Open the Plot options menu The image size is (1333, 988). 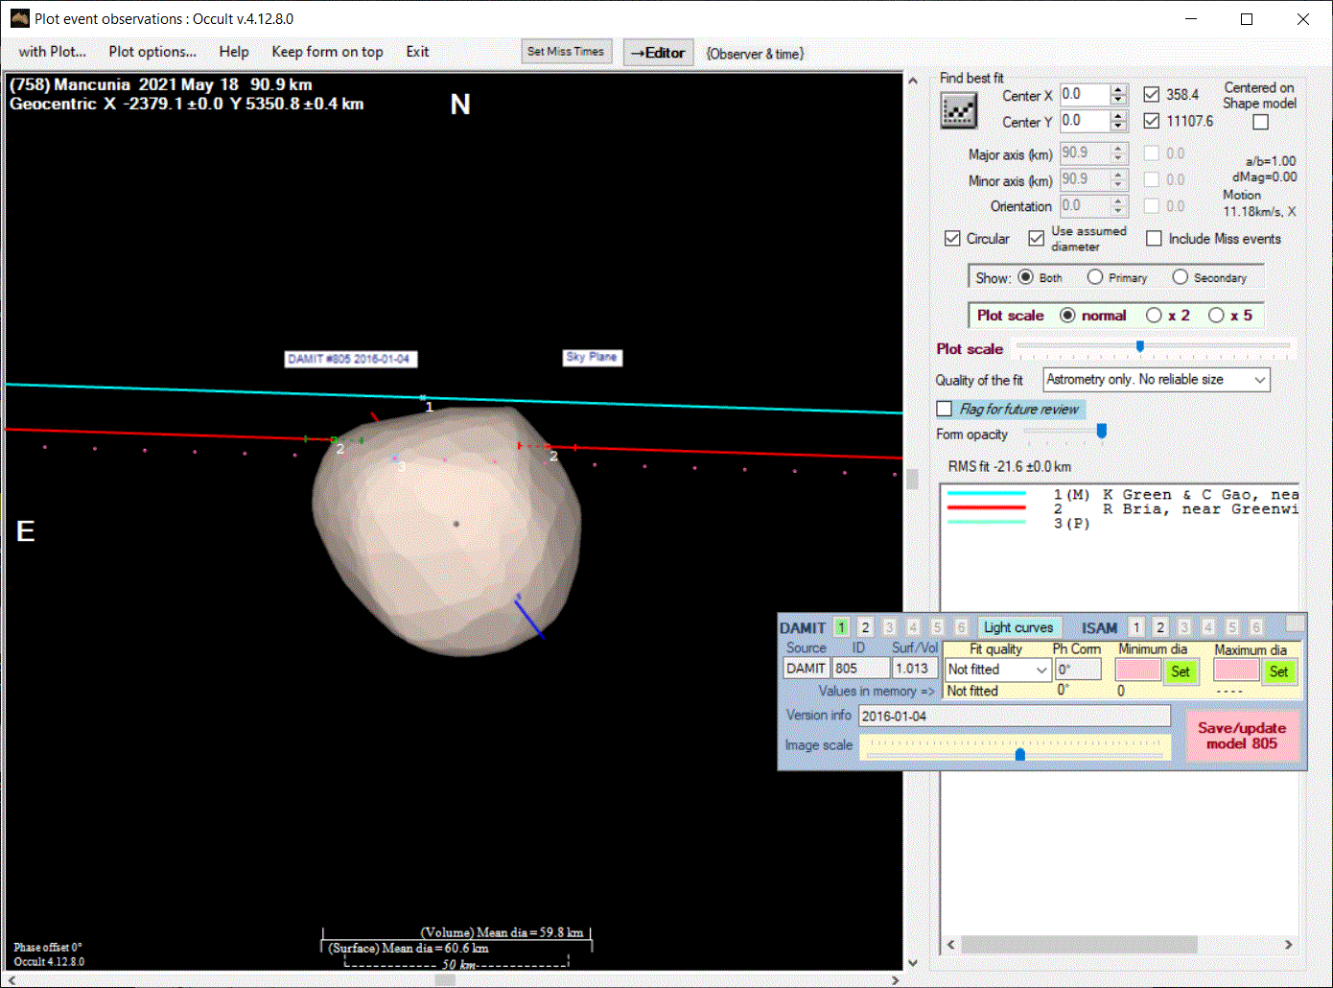pyautogui.click(x=152, y=52)
